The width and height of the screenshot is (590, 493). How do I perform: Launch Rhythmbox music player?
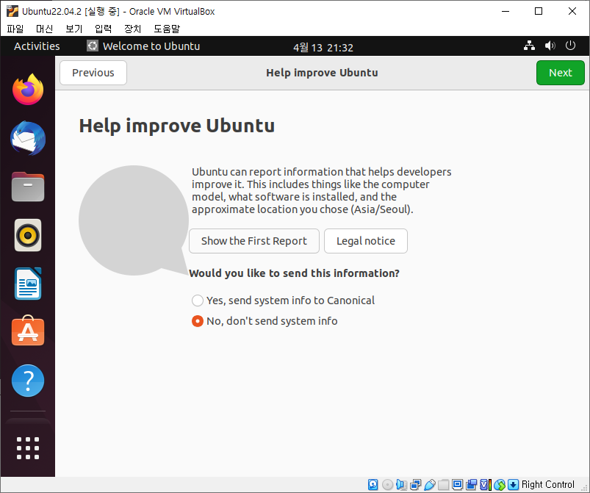(28, 235)
